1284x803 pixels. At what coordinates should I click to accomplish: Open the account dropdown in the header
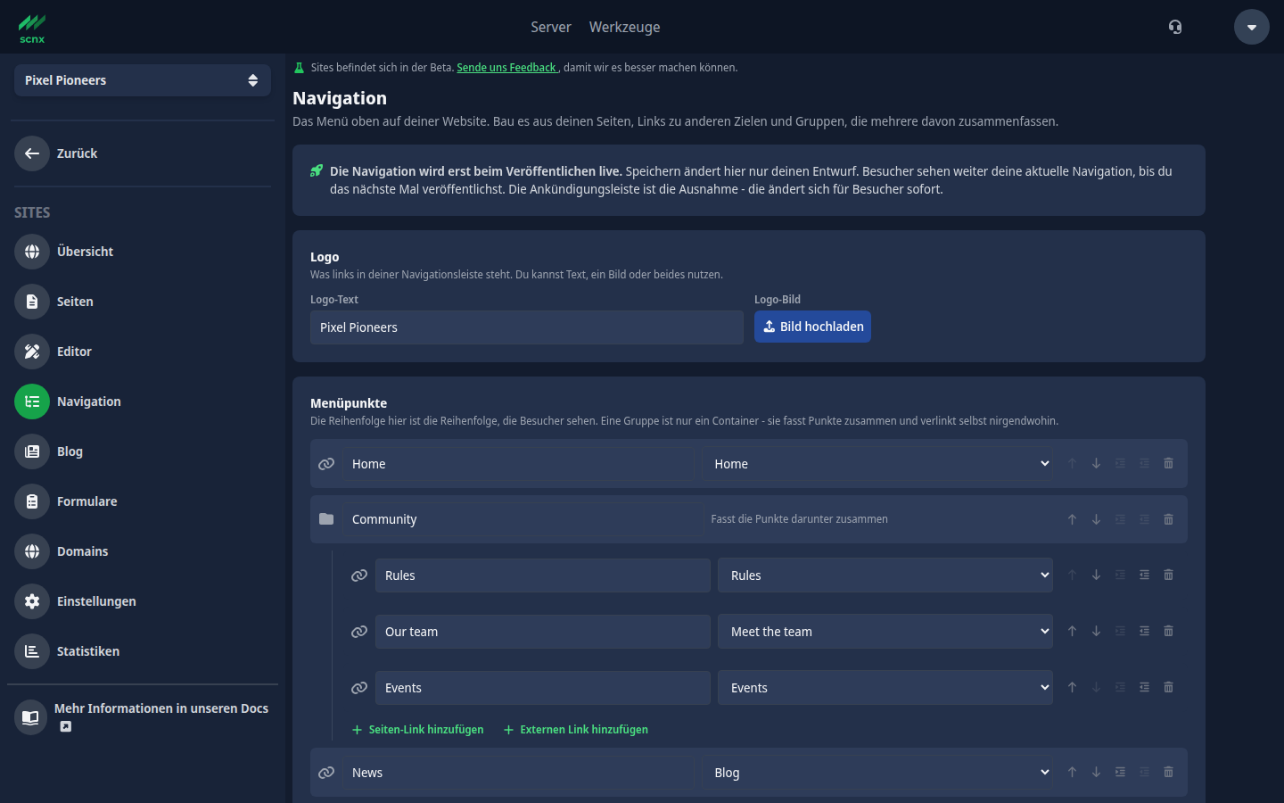pos(1251,27)
